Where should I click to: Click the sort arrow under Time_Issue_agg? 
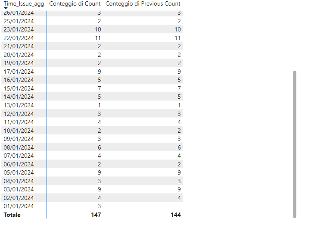pyautogui.click(x=6, y=8)
